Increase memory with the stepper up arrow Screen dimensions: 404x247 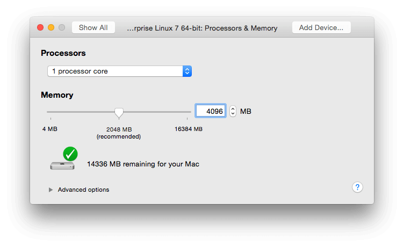(x=233, y=108)
